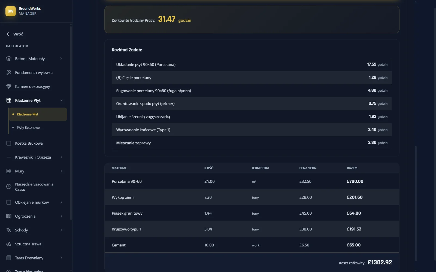Click the Kamień dekoracyjny gem icon

click(9, 86)
